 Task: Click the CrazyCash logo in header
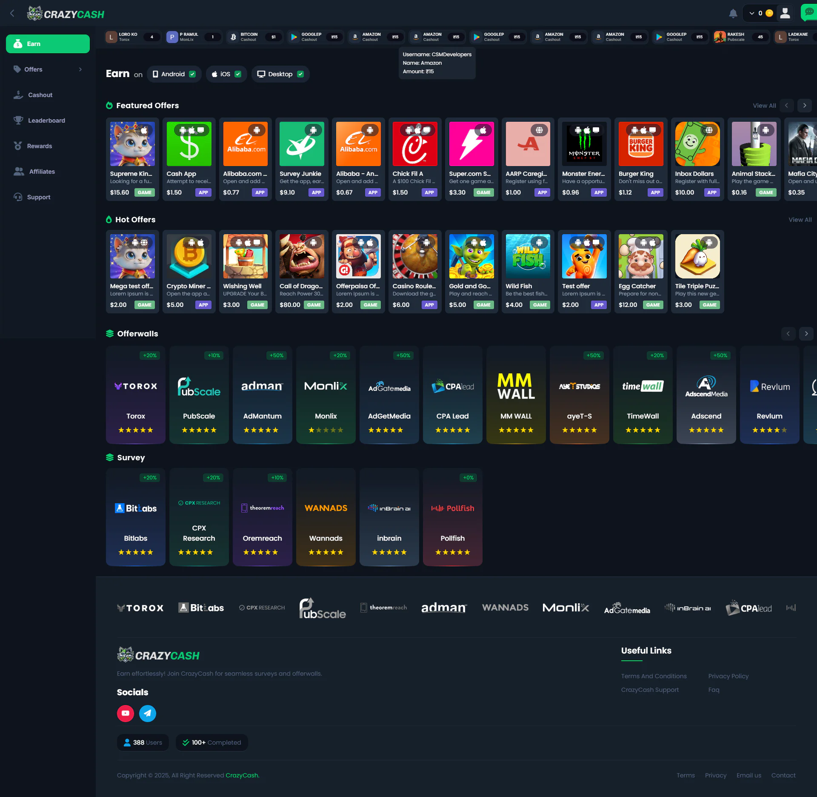tap(66, 14)
